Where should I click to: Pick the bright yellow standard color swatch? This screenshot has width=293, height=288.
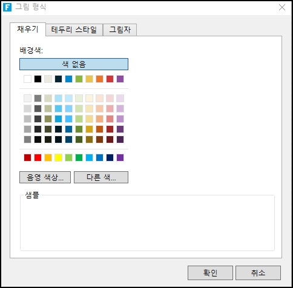click(x=58, y=157)
